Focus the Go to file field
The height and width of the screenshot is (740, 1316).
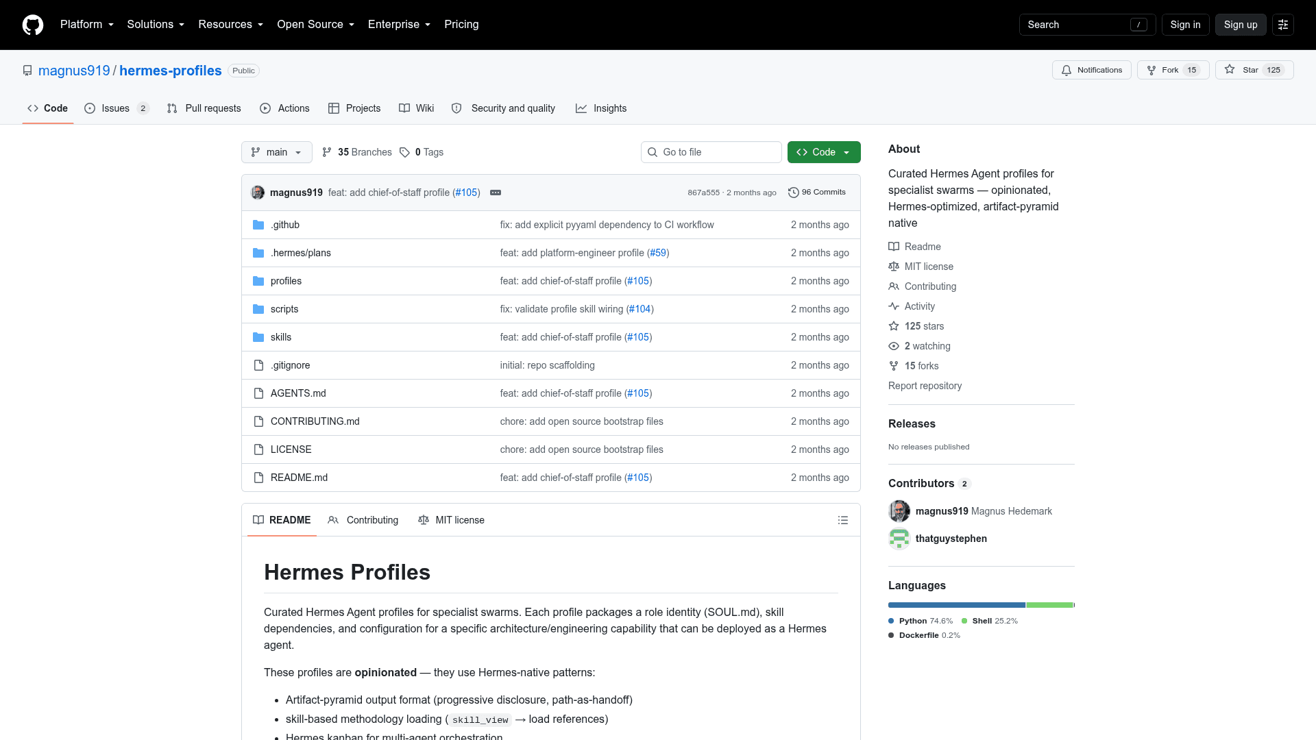click(711, 152)
